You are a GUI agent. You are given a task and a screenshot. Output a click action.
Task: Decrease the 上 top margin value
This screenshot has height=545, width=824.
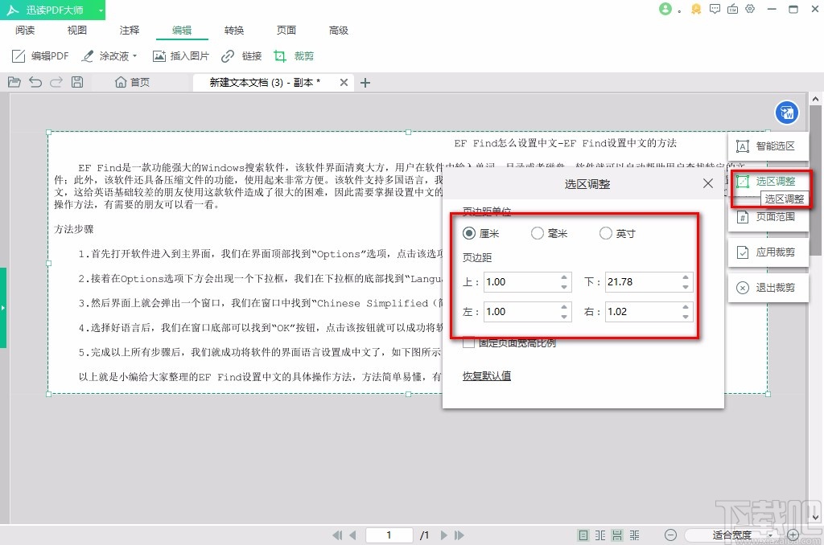[564, 287]
